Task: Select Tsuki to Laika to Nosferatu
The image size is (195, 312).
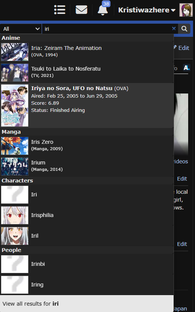Action: 87,73
